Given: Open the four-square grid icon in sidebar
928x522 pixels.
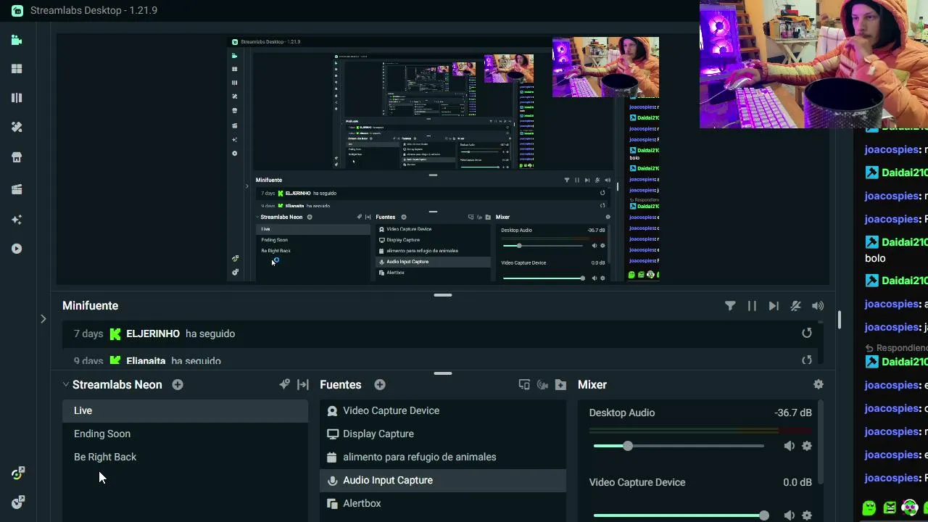Looking at the screenshot, I should tap(17, 69).
